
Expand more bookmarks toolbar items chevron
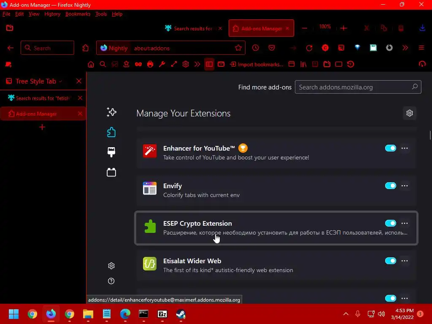tap(197, 65)
